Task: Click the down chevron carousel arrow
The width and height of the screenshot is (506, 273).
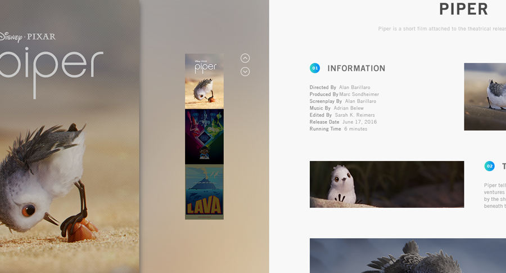Action: pyautogui.click(x=245, y=71)
